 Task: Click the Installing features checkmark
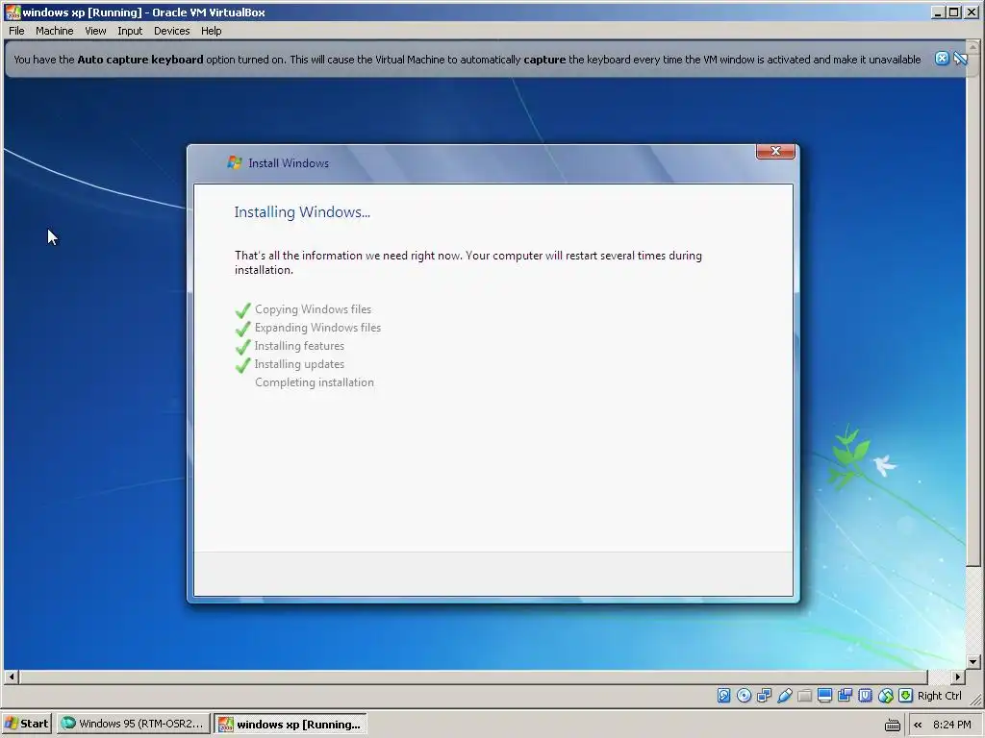pos(243,346)
